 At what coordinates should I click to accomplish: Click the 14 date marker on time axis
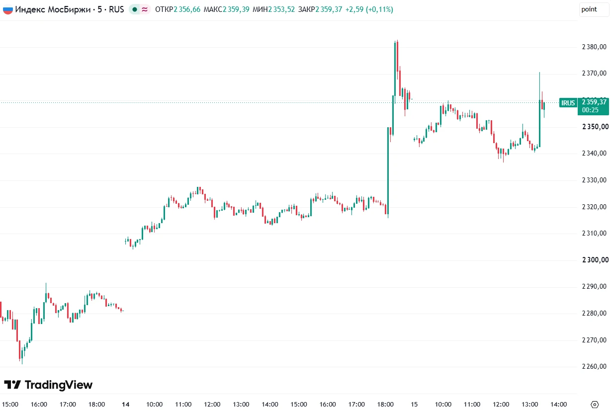[x=125, y=405]
